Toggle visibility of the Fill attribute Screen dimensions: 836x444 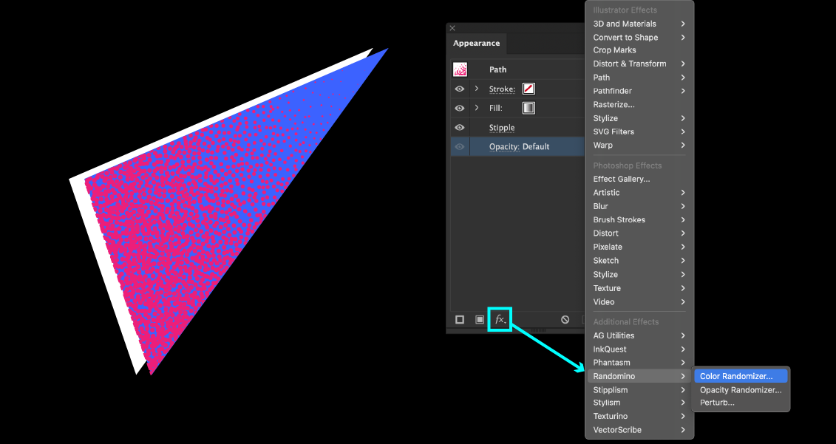460,108
